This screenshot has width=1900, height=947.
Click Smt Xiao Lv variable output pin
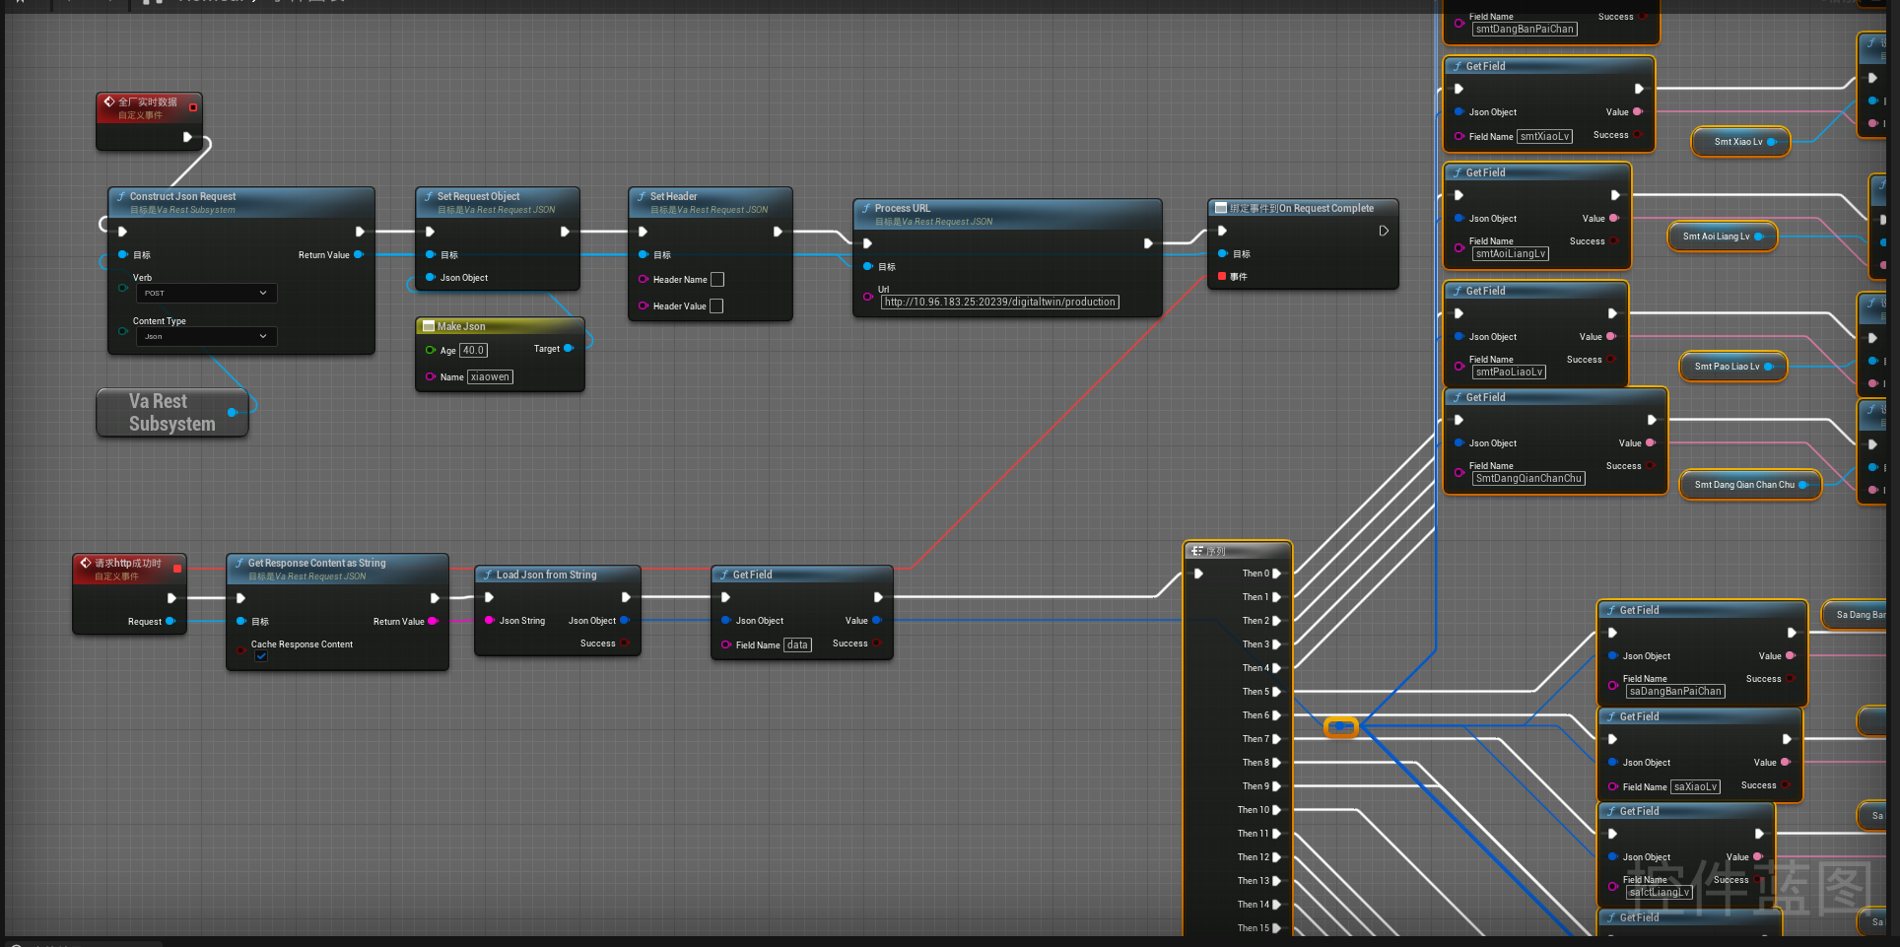click(1772, 142)
